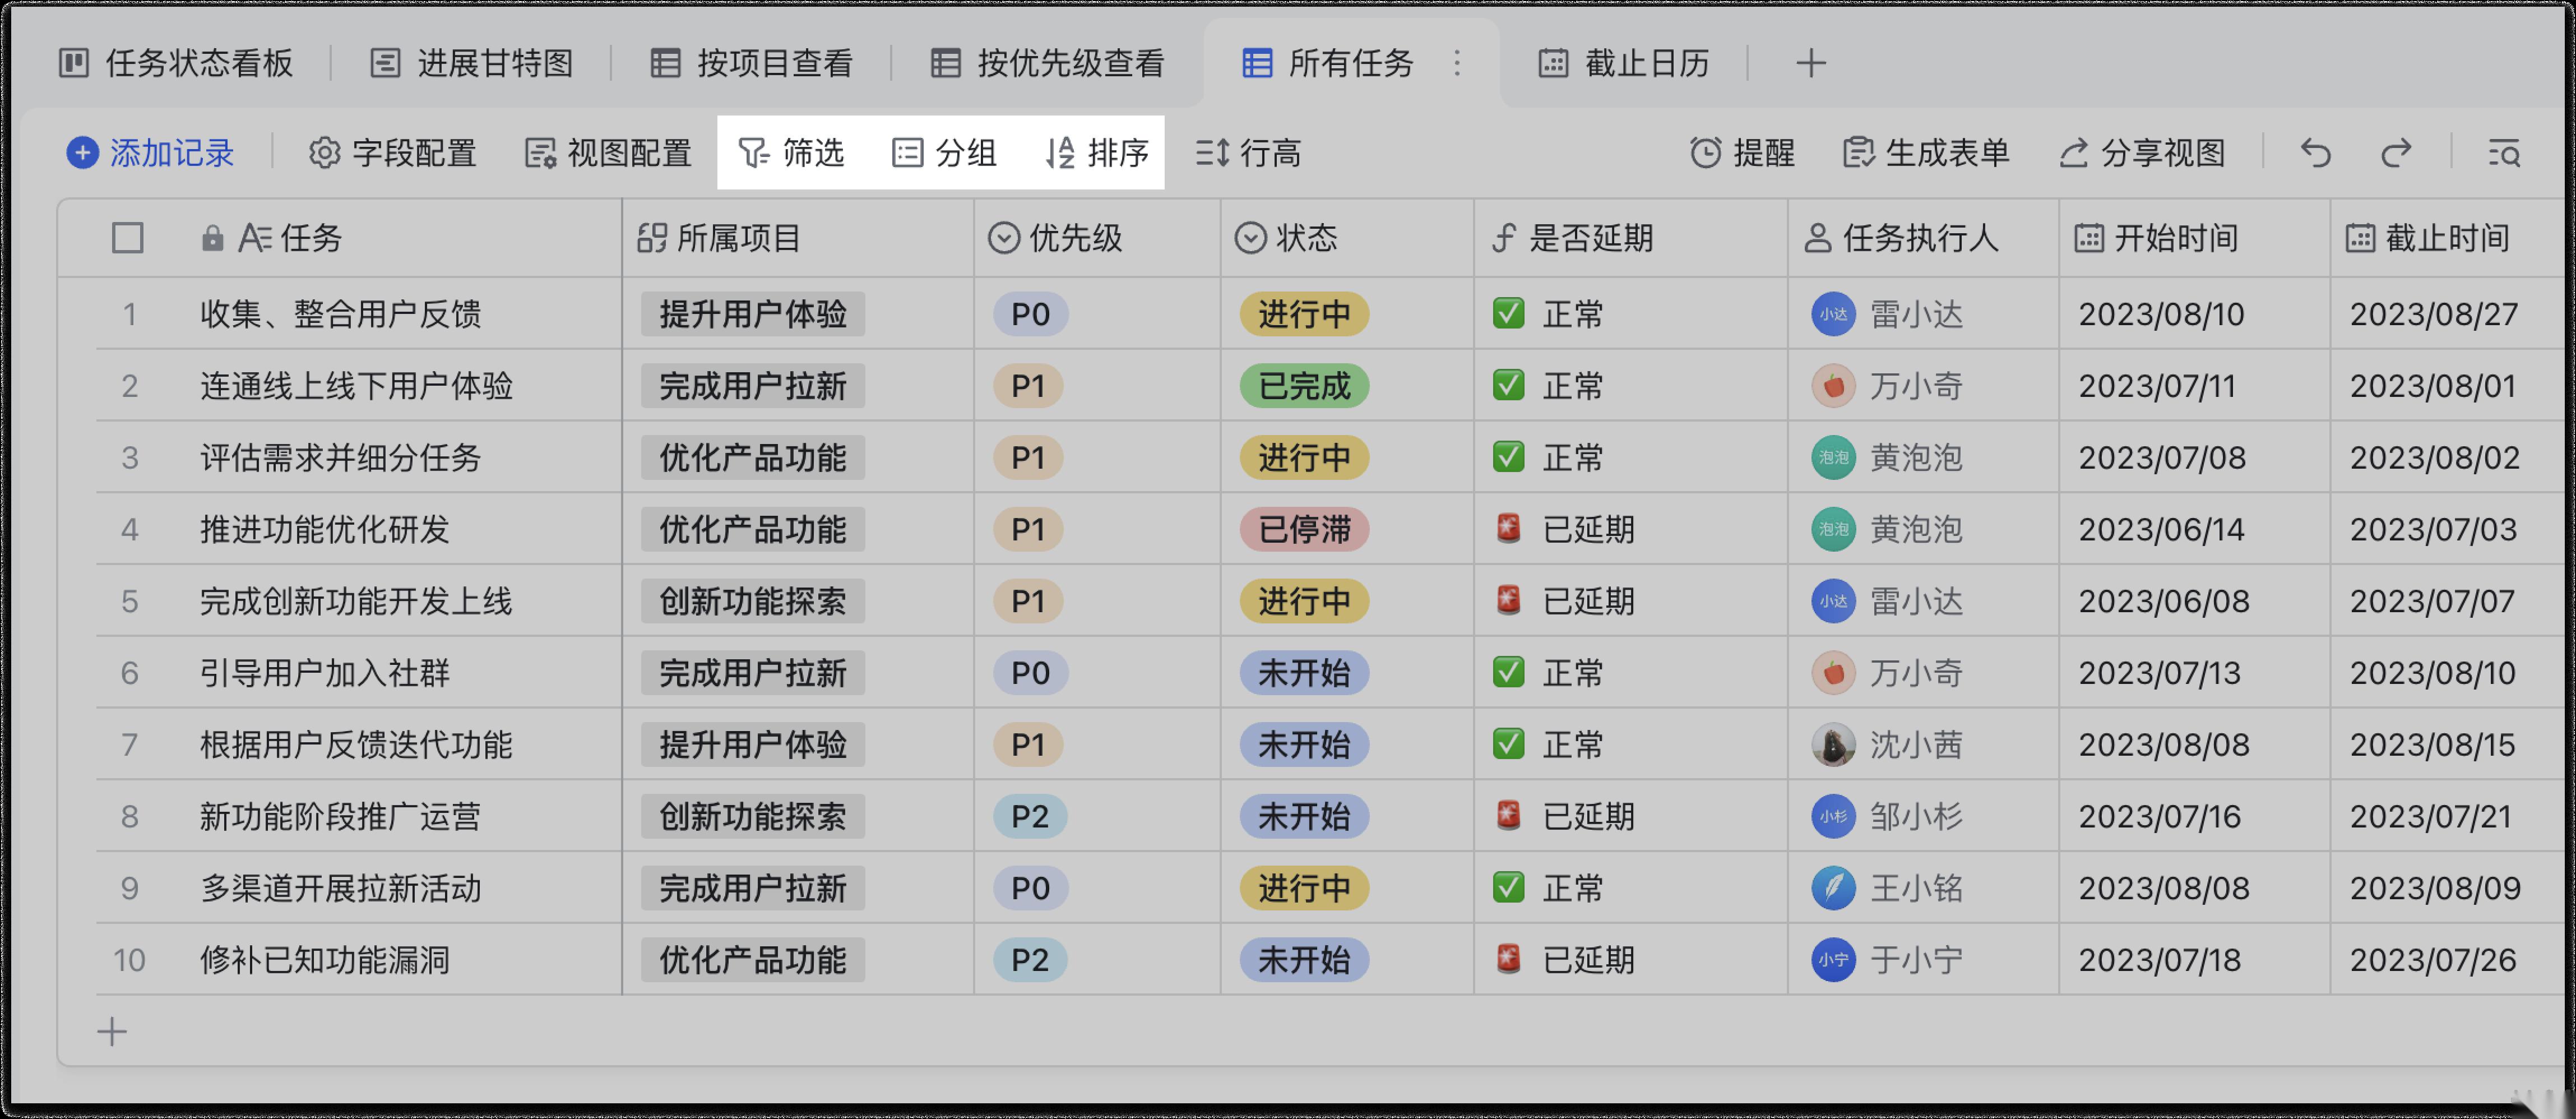The image size is (2576, 1119).
Task: Click the 提醒 alarm clock icon
Action: (1705, 153)
